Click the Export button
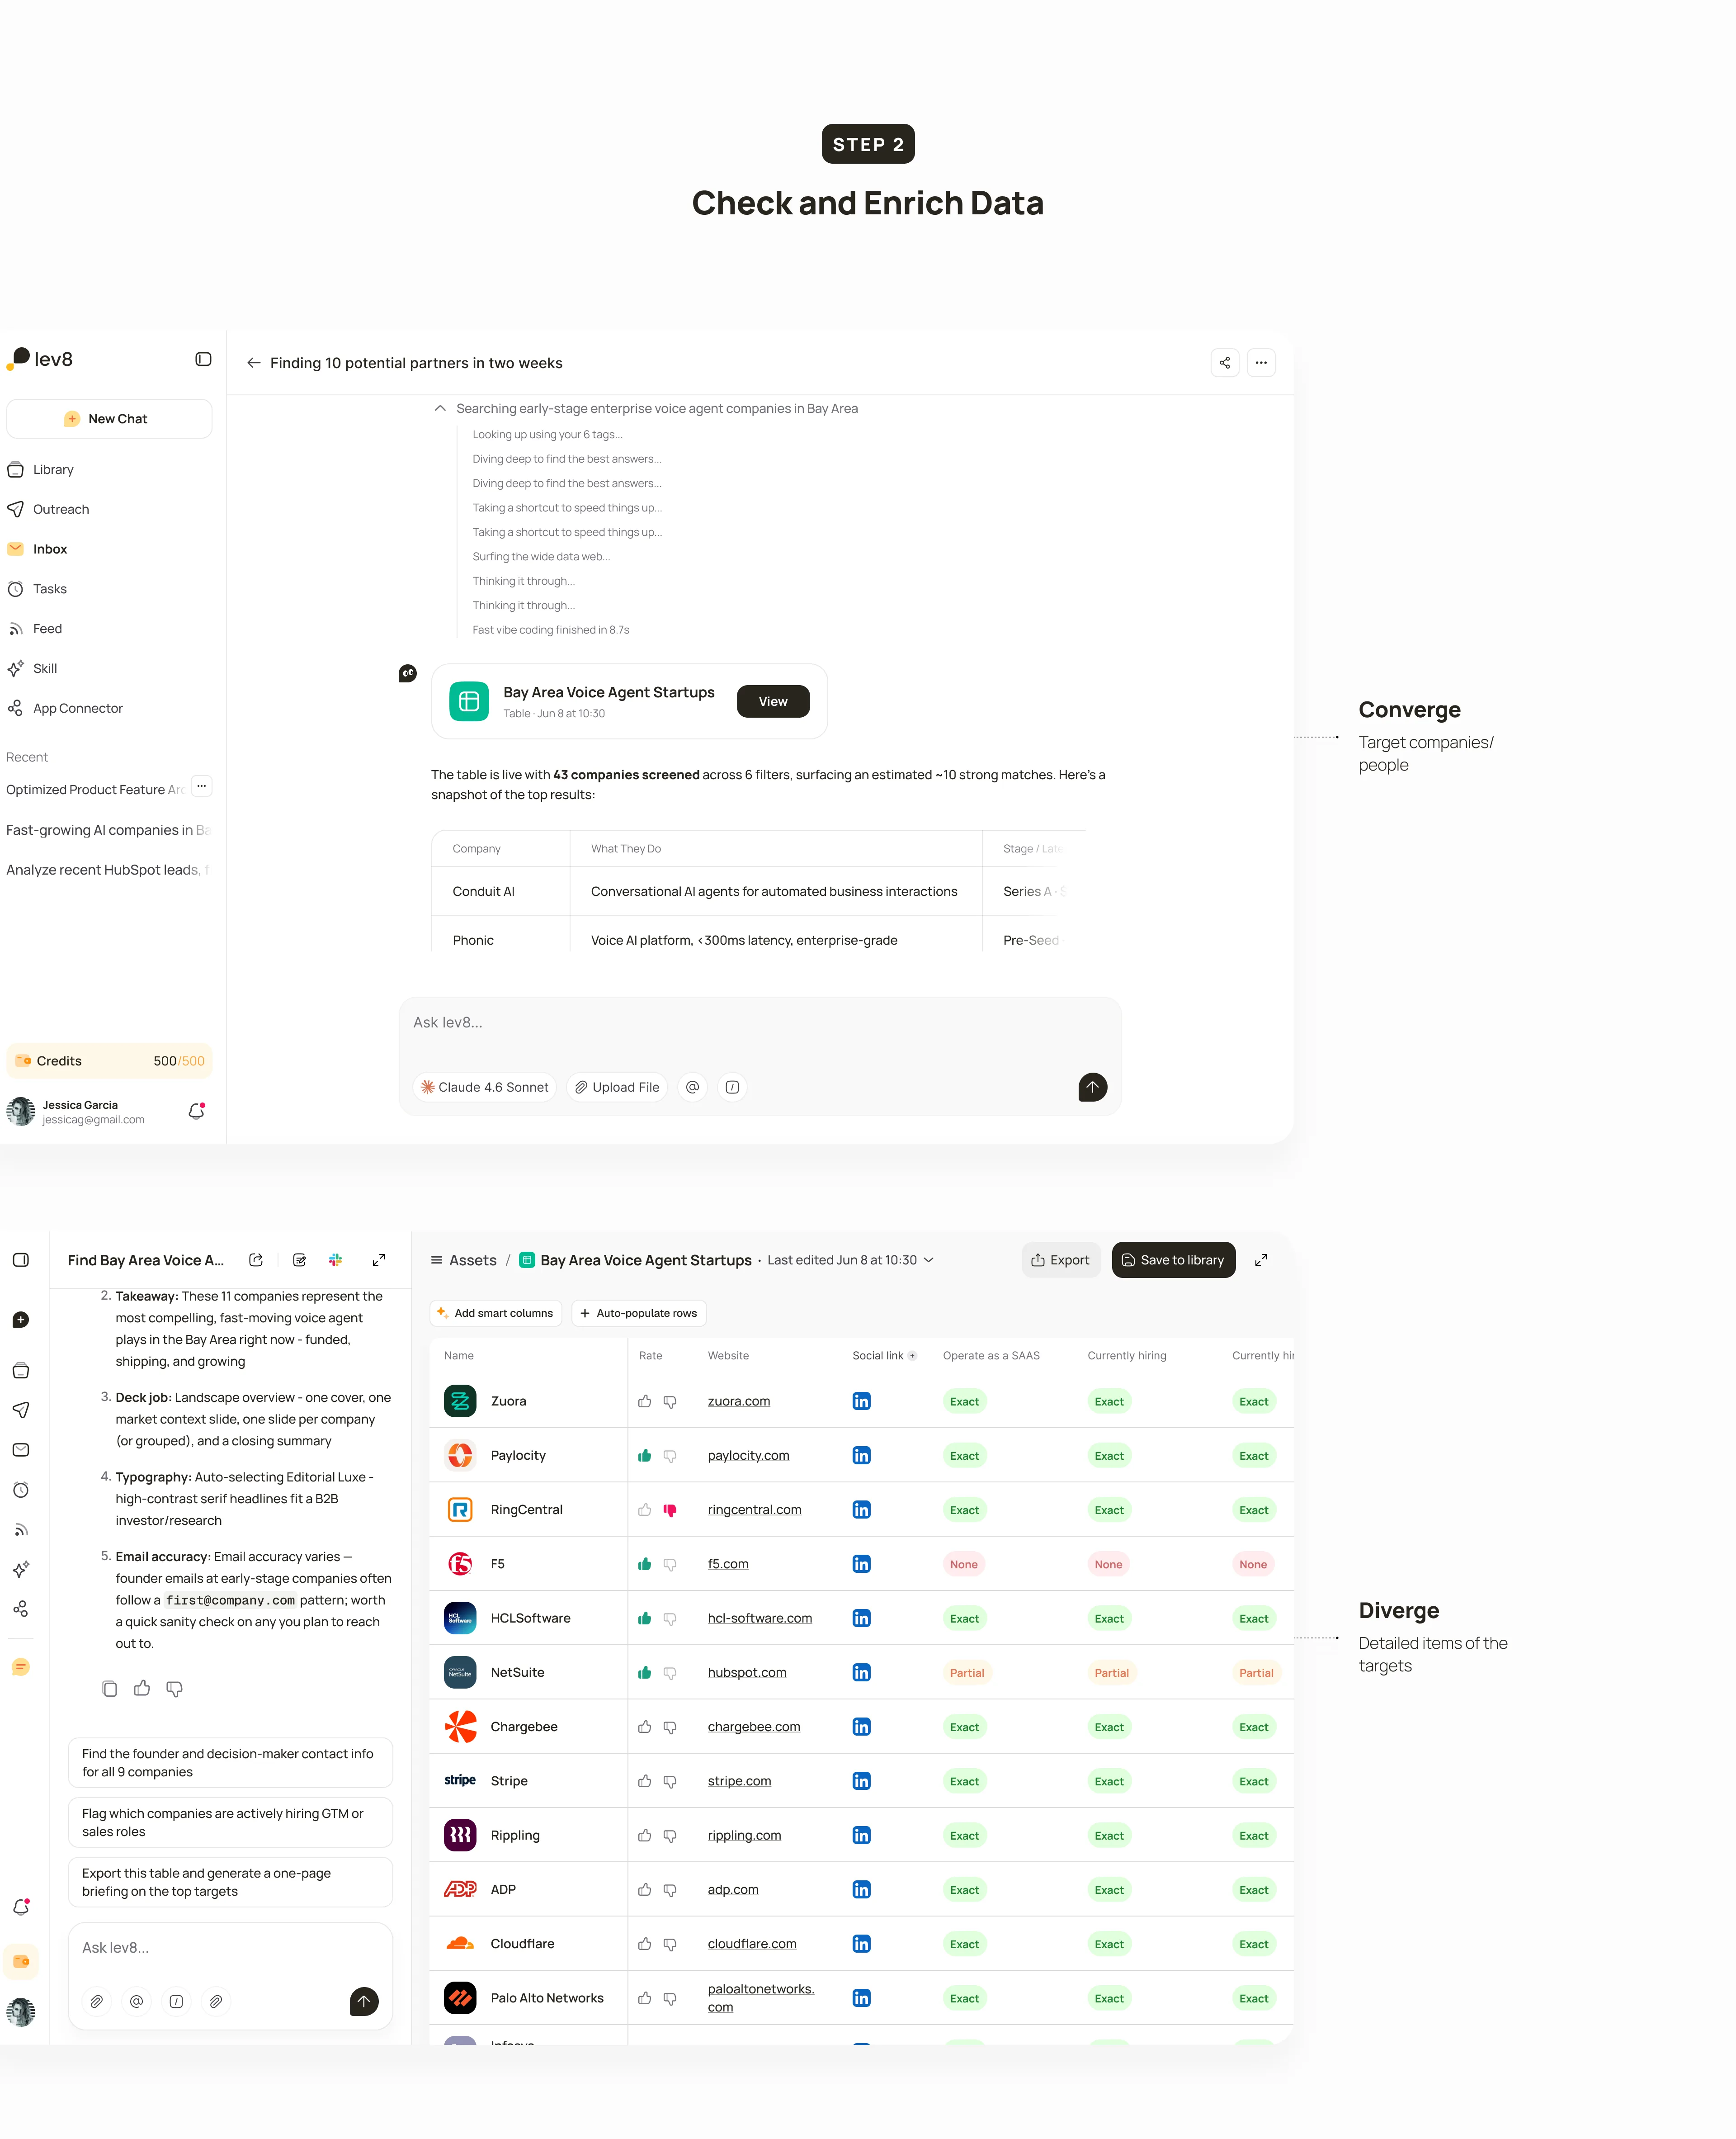The image size is (1736, 2139). tap(1060, 1259)
